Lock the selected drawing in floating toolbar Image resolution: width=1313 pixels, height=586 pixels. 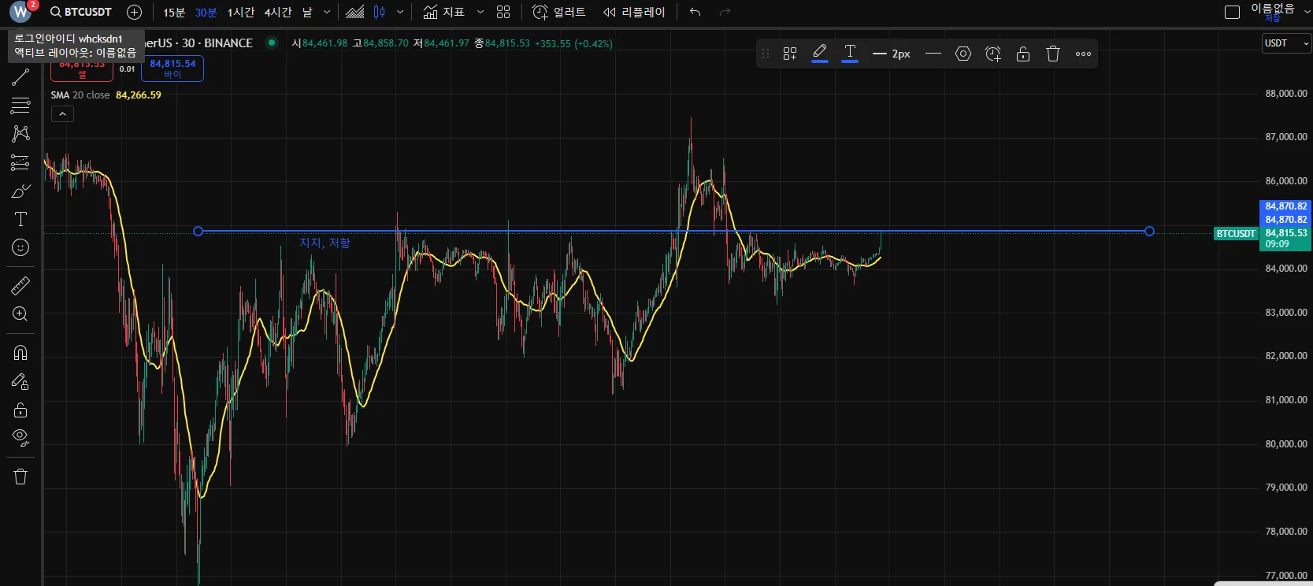click(1023, 54)
